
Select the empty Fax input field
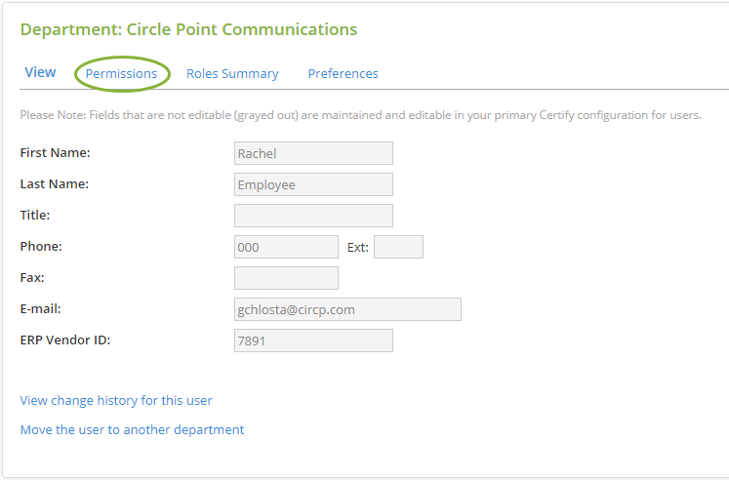coord(286,278)
